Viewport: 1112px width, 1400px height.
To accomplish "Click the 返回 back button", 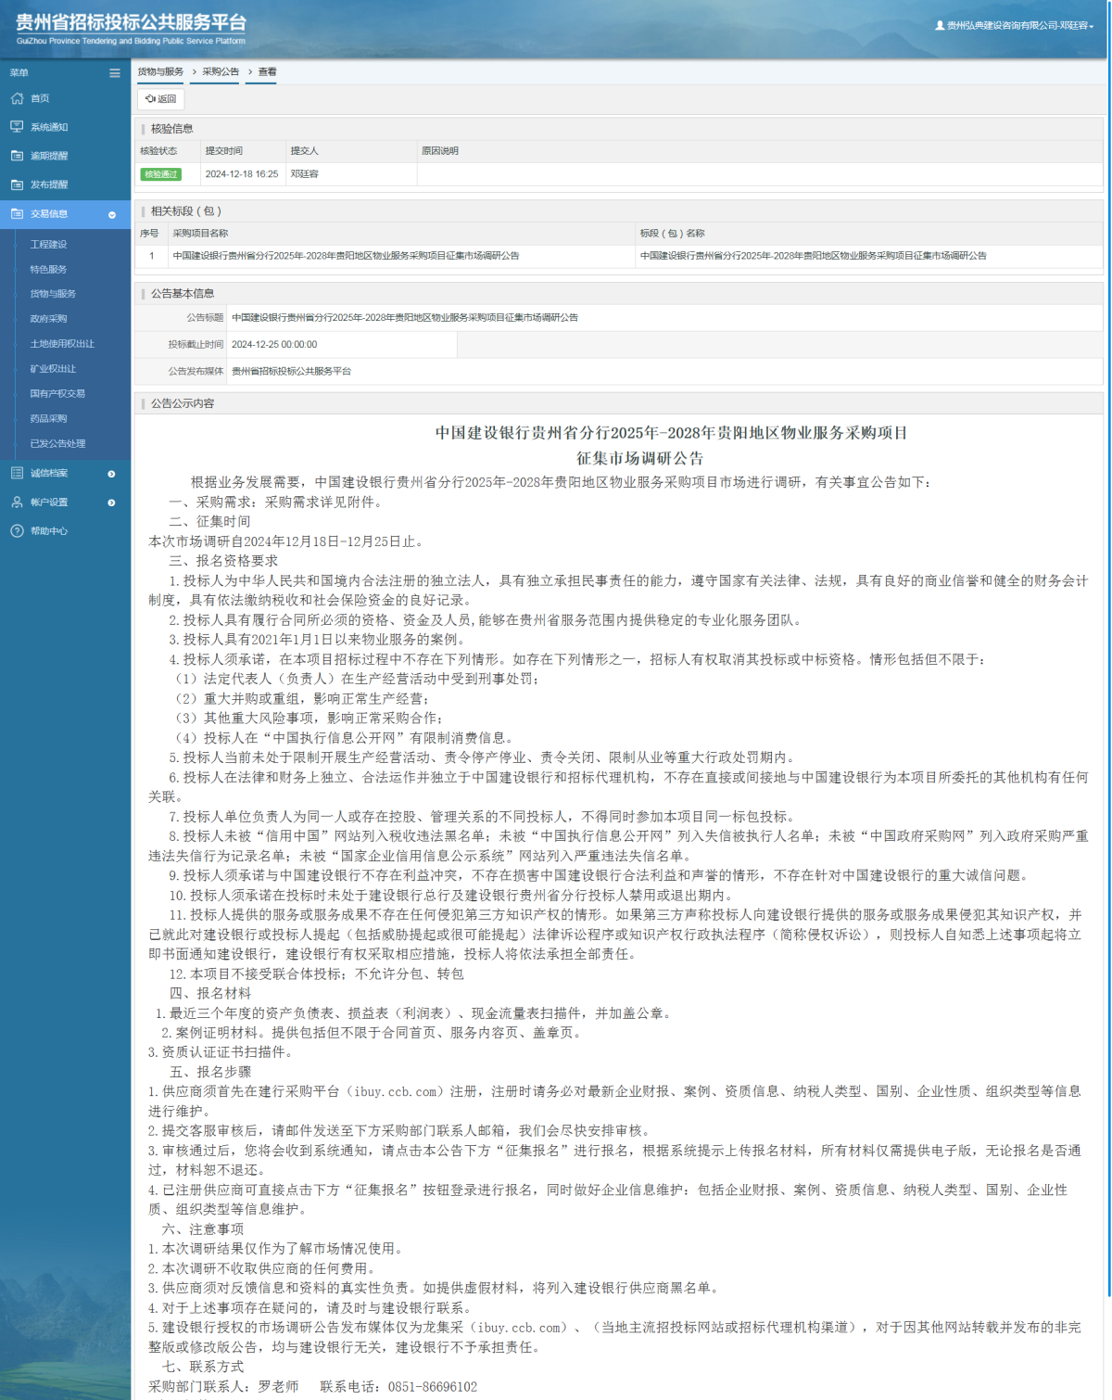I will 159,99.
